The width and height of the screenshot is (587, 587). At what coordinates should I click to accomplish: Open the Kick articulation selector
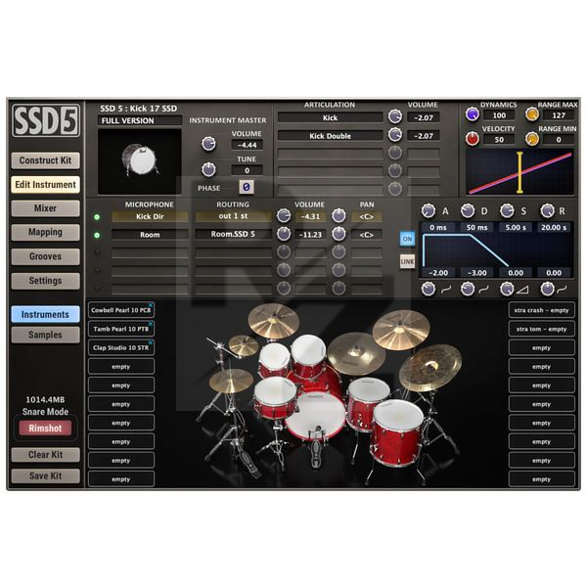[x=331, y=117]
